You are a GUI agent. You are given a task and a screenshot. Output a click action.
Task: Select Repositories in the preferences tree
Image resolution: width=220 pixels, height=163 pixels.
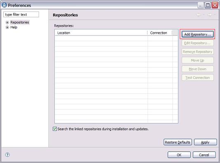[20, 22]
